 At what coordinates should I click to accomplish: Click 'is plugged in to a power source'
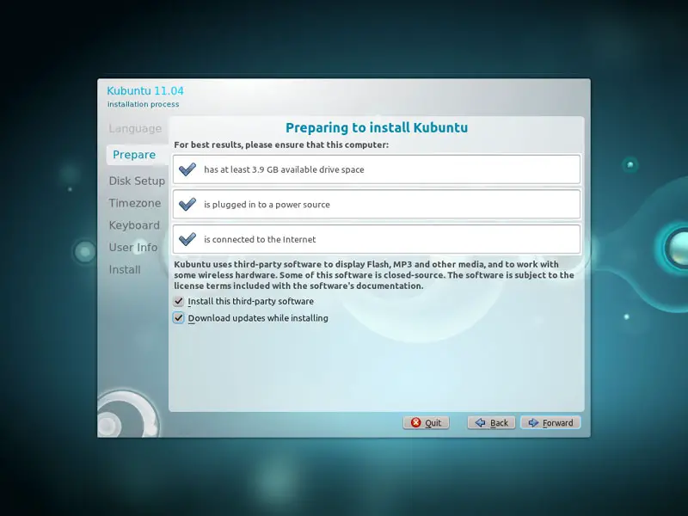[267, 205]
